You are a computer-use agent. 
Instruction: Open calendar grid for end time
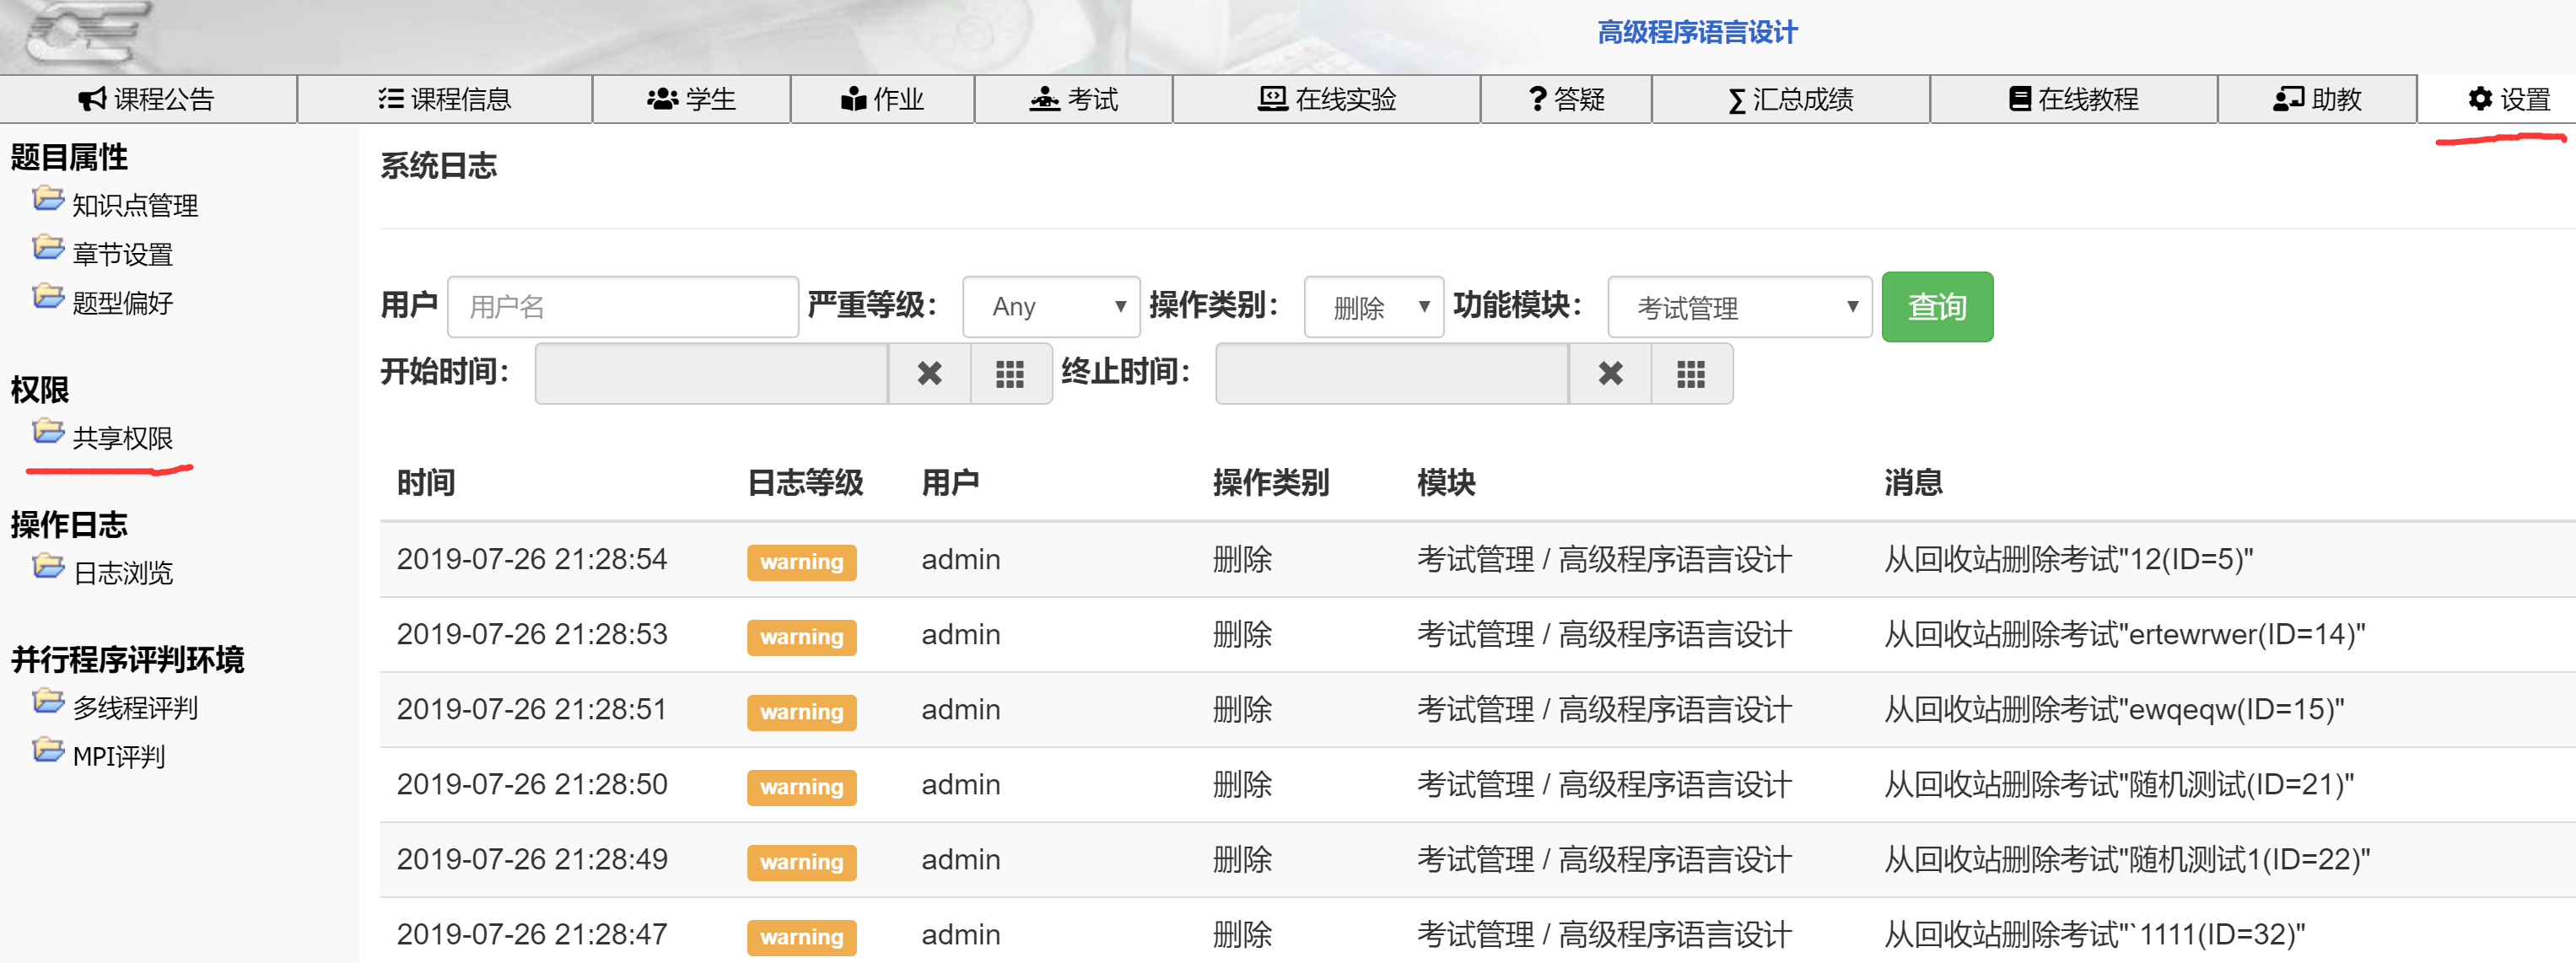1691,374
